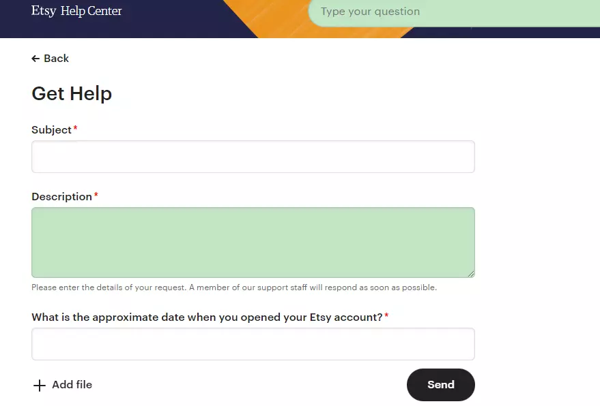600x406 pixels.
Task: Click the helper text under the Description box
Action: click(x=233, y=287)
